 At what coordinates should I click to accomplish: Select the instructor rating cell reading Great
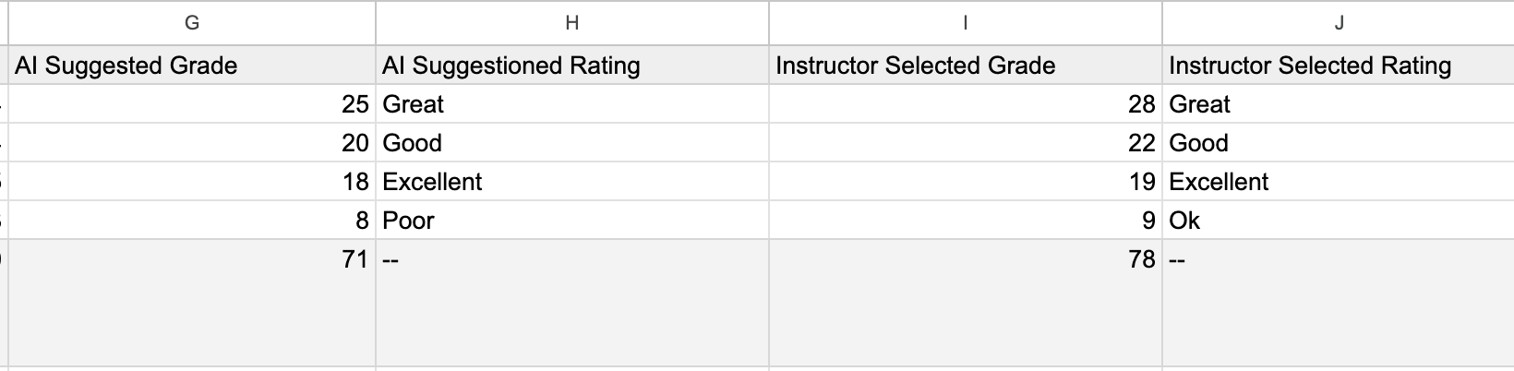point(1339,104)
